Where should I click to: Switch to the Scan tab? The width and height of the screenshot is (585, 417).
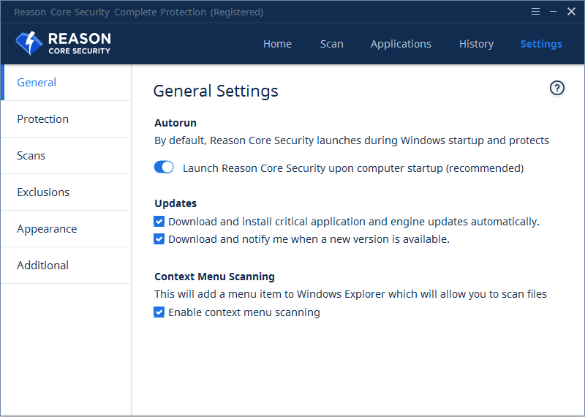coord(331,44)
